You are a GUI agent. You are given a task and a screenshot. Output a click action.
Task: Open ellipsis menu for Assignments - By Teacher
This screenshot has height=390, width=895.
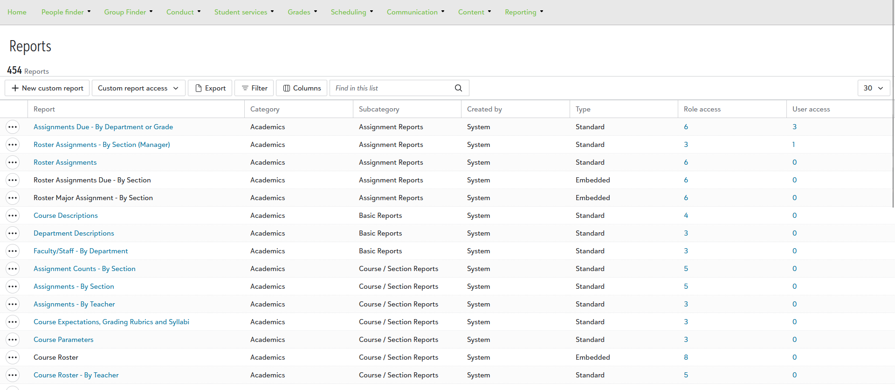pos(13,304)
